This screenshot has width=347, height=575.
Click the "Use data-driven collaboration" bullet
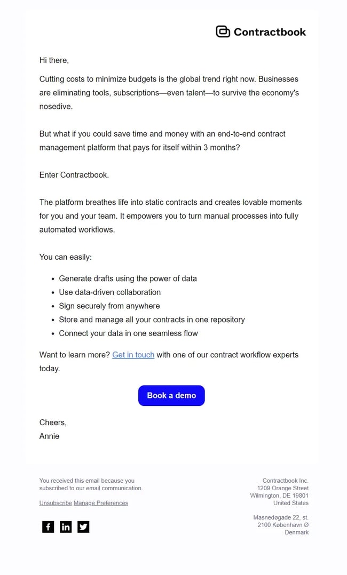[x=109, y=292]
